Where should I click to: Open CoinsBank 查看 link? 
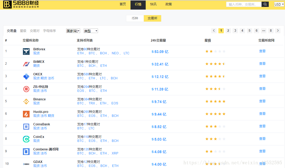coord(262,126)
